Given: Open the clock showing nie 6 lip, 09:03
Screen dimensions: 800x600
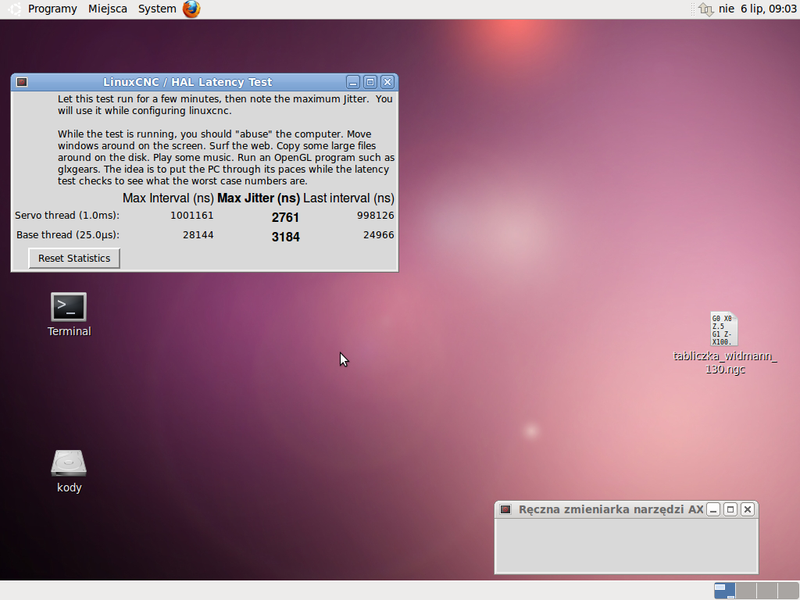Looking at the screenshot, I should [x=757, y=9].
